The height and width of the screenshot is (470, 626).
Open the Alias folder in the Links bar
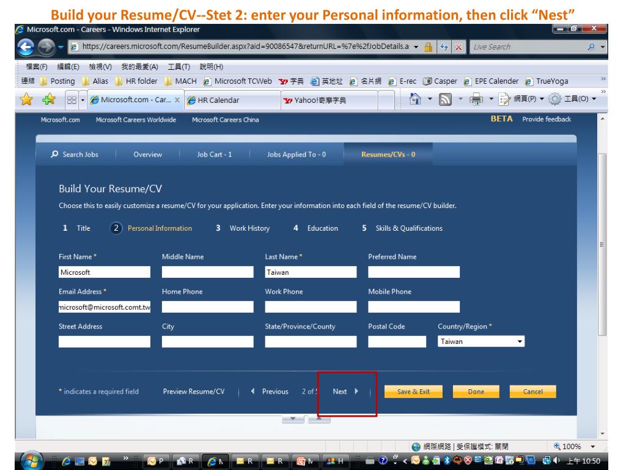95,81
